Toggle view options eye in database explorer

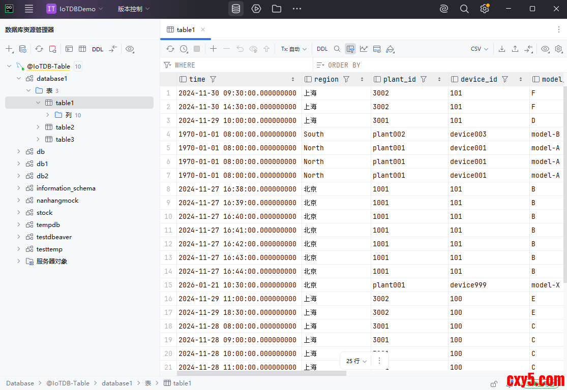(x=130, y=49)
